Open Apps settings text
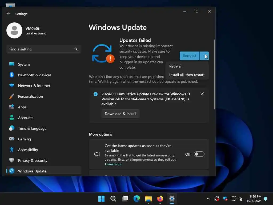Screen dimensions: 273x205 [x=22, y=107]
